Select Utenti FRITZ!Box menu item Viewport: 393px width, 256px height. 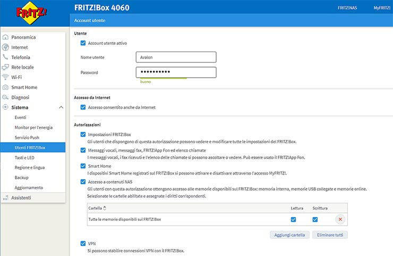30,147
